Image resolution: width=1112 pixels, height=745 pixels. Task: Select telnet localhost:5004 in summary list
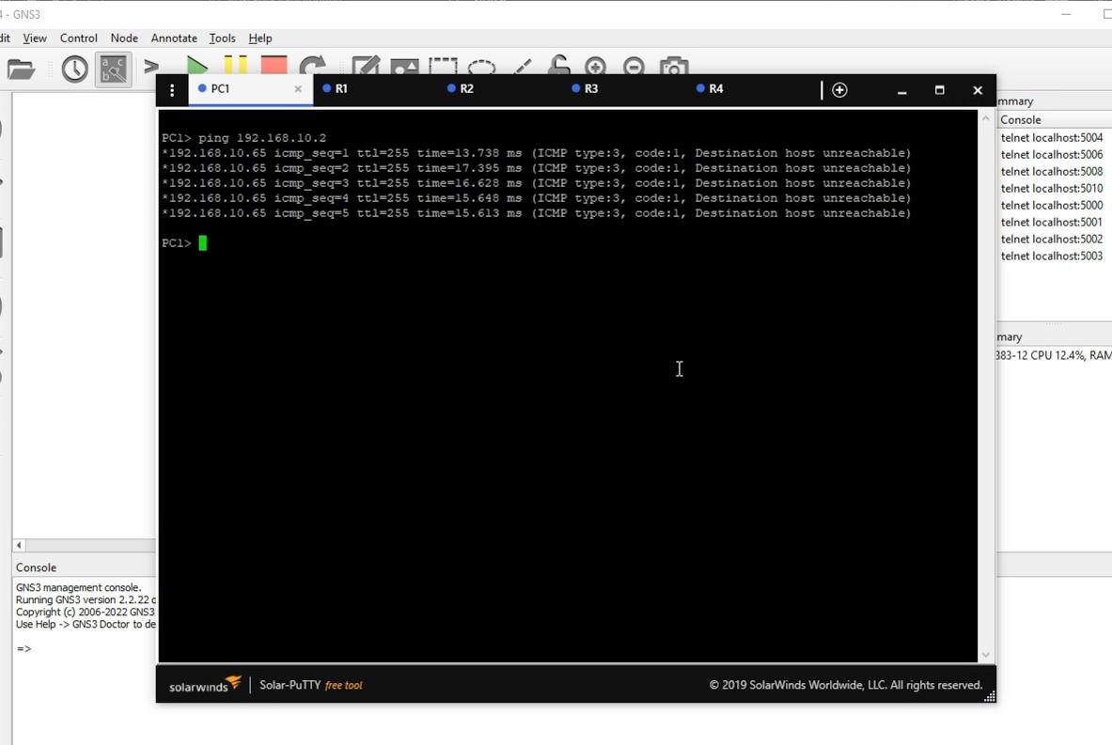pyautogui.click(x=1052, y=137)
